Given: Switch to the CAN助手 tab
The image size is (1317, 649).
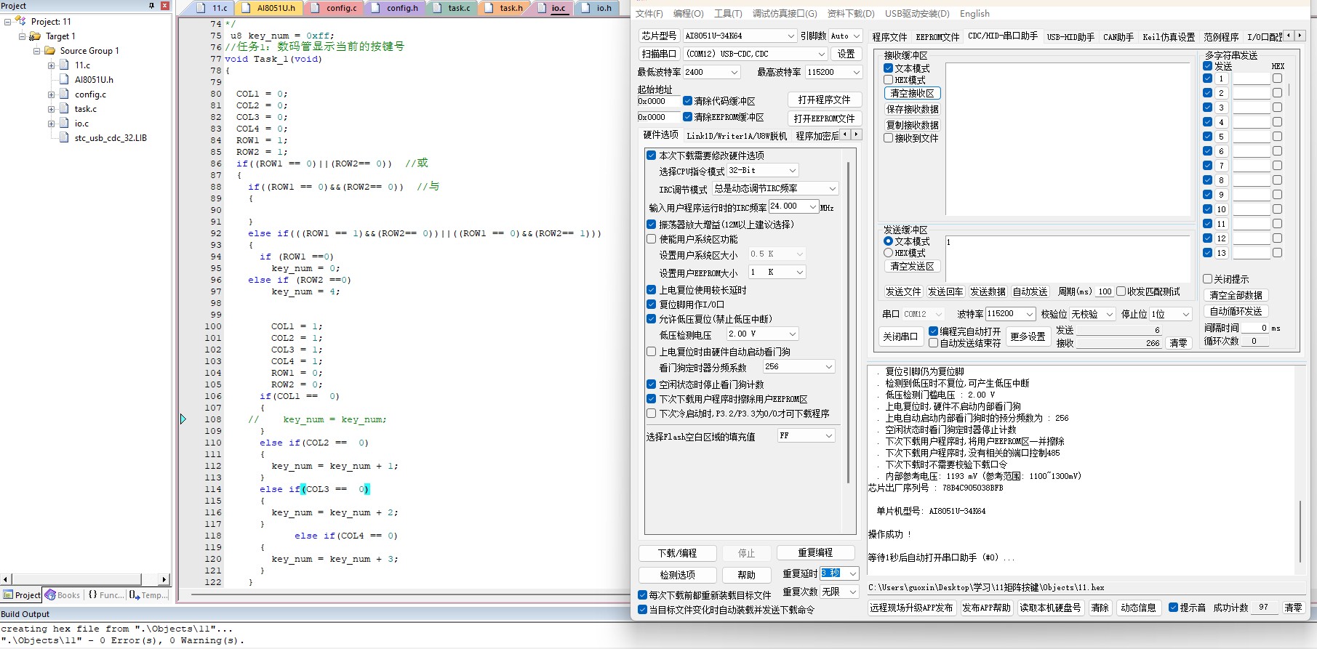Looking at the screenshot, I should (1118, 37).
